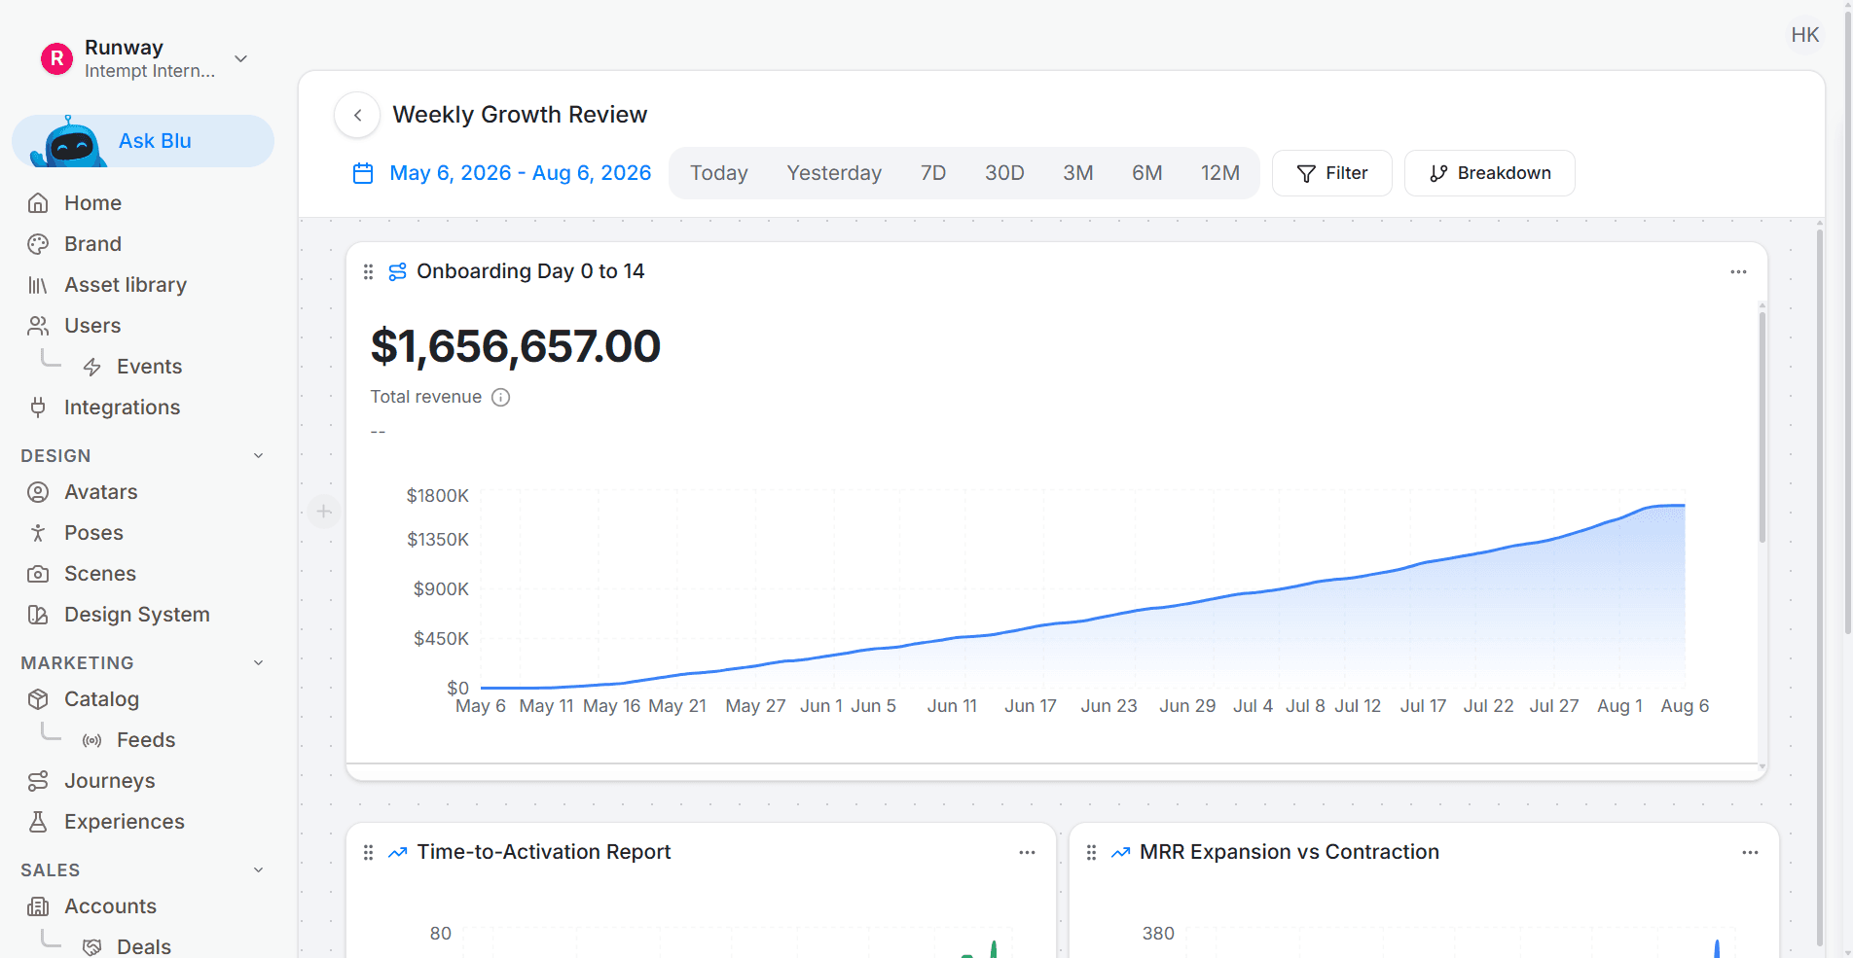This screenshot has height=958, width=1853.
Task: Click the Scenes camera icon
Action: pyautogui.click(x=38, y=574)
